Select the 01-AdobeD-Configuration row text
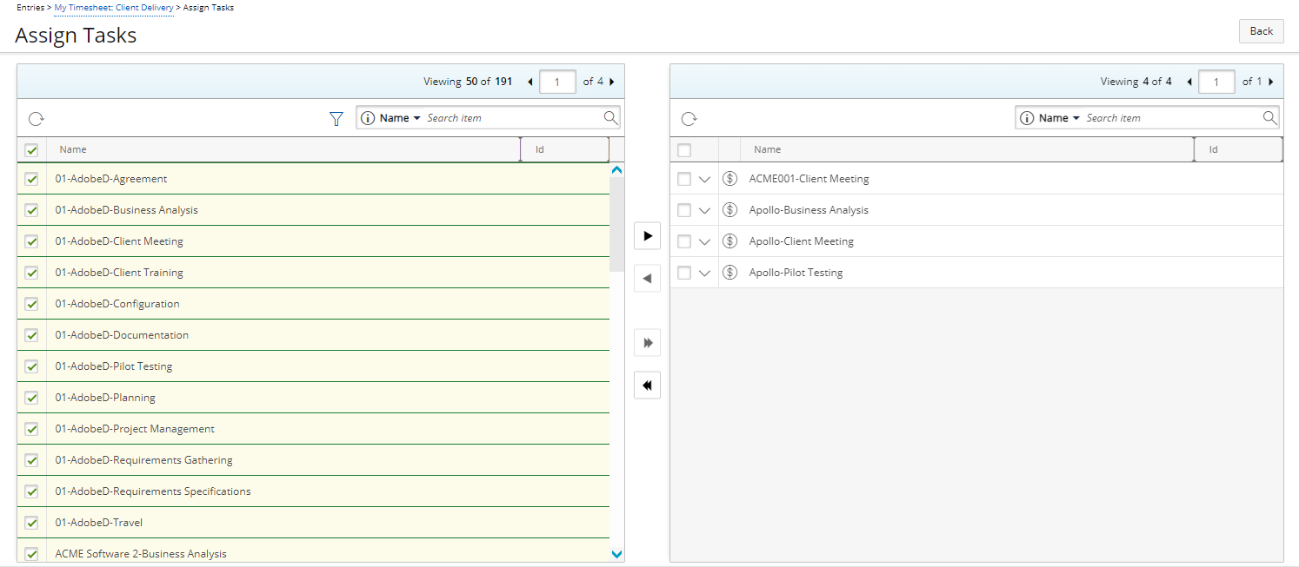Viewport: 1299px width, 567px height. [x=117, y=304]
